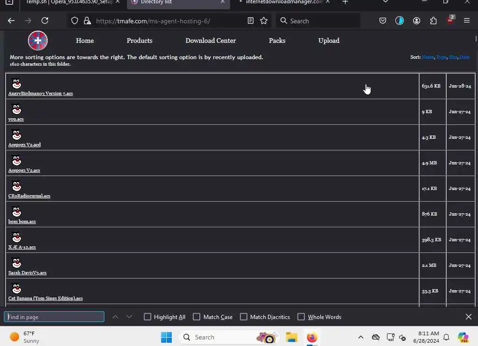Enable Highlight All checkbox

click(147, 317)
